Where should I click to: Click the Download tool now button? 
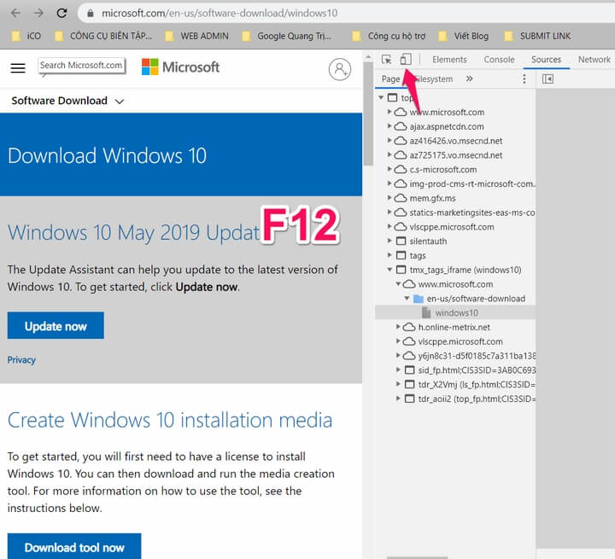[74, 546]
